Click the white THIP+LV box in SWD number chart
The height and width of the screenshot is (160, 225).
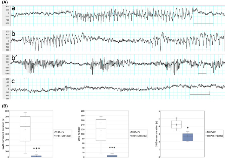(x=101, y=130)
